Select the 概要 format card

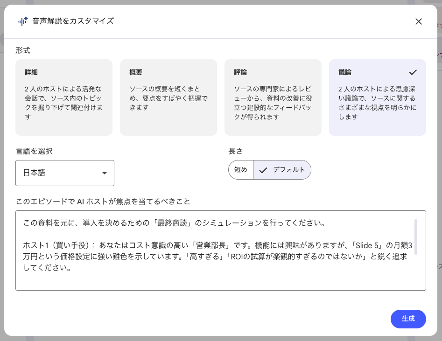(x=168, y=97)
